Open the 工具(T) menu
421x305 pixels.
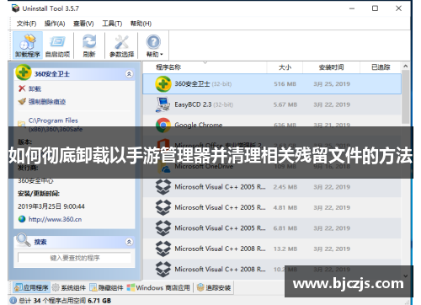point(112,24)
